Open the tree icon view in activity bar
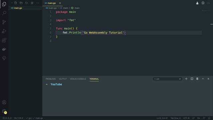The image size is (213, 120). 4,58
